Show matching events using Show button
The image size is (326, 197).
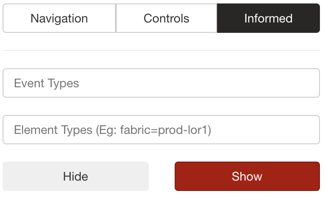(x=247, y=176)
